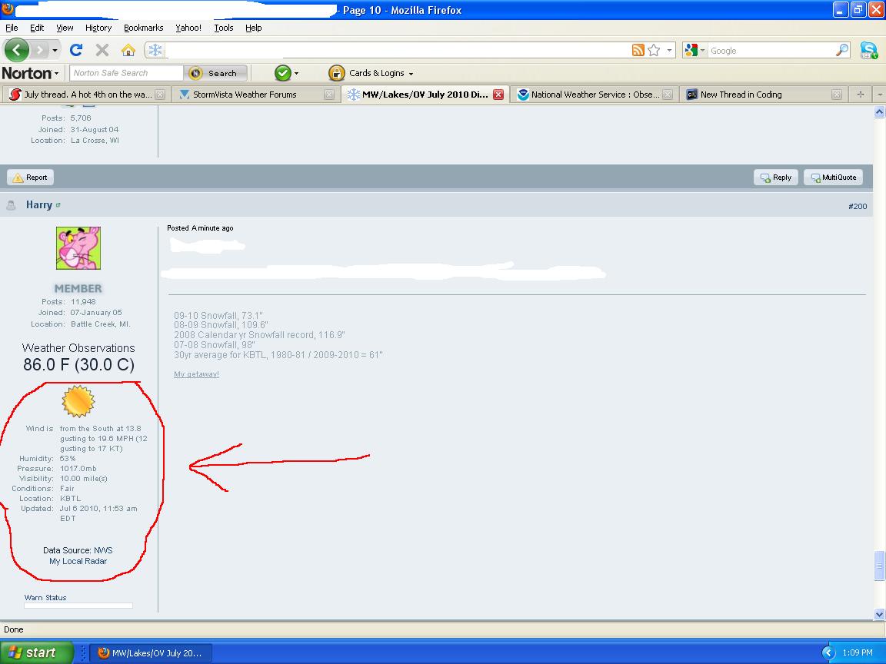886x664 pixels.
Task: Open the Google search engine dropdown
Action: (x=694, y=50)
